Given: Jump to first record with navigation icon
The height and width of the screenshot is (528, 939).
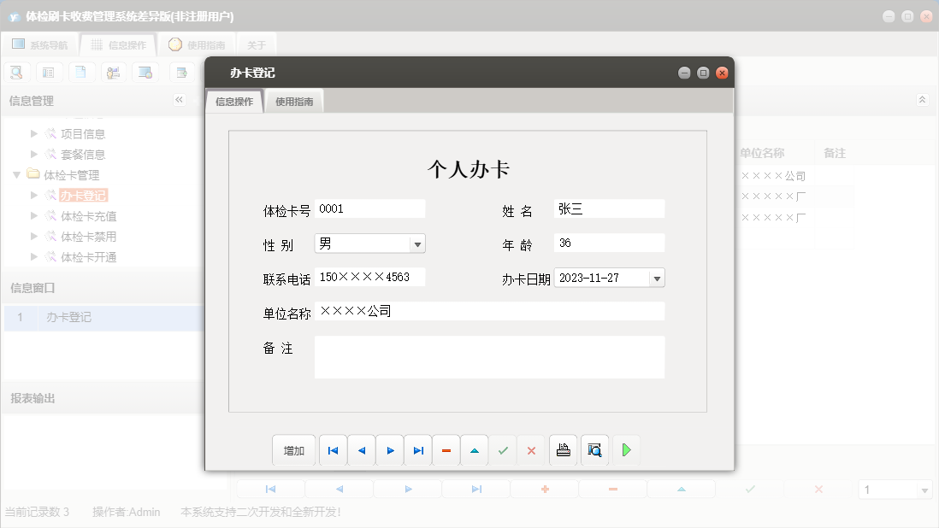Looking at the screenshot, I should tap(333, 450).
